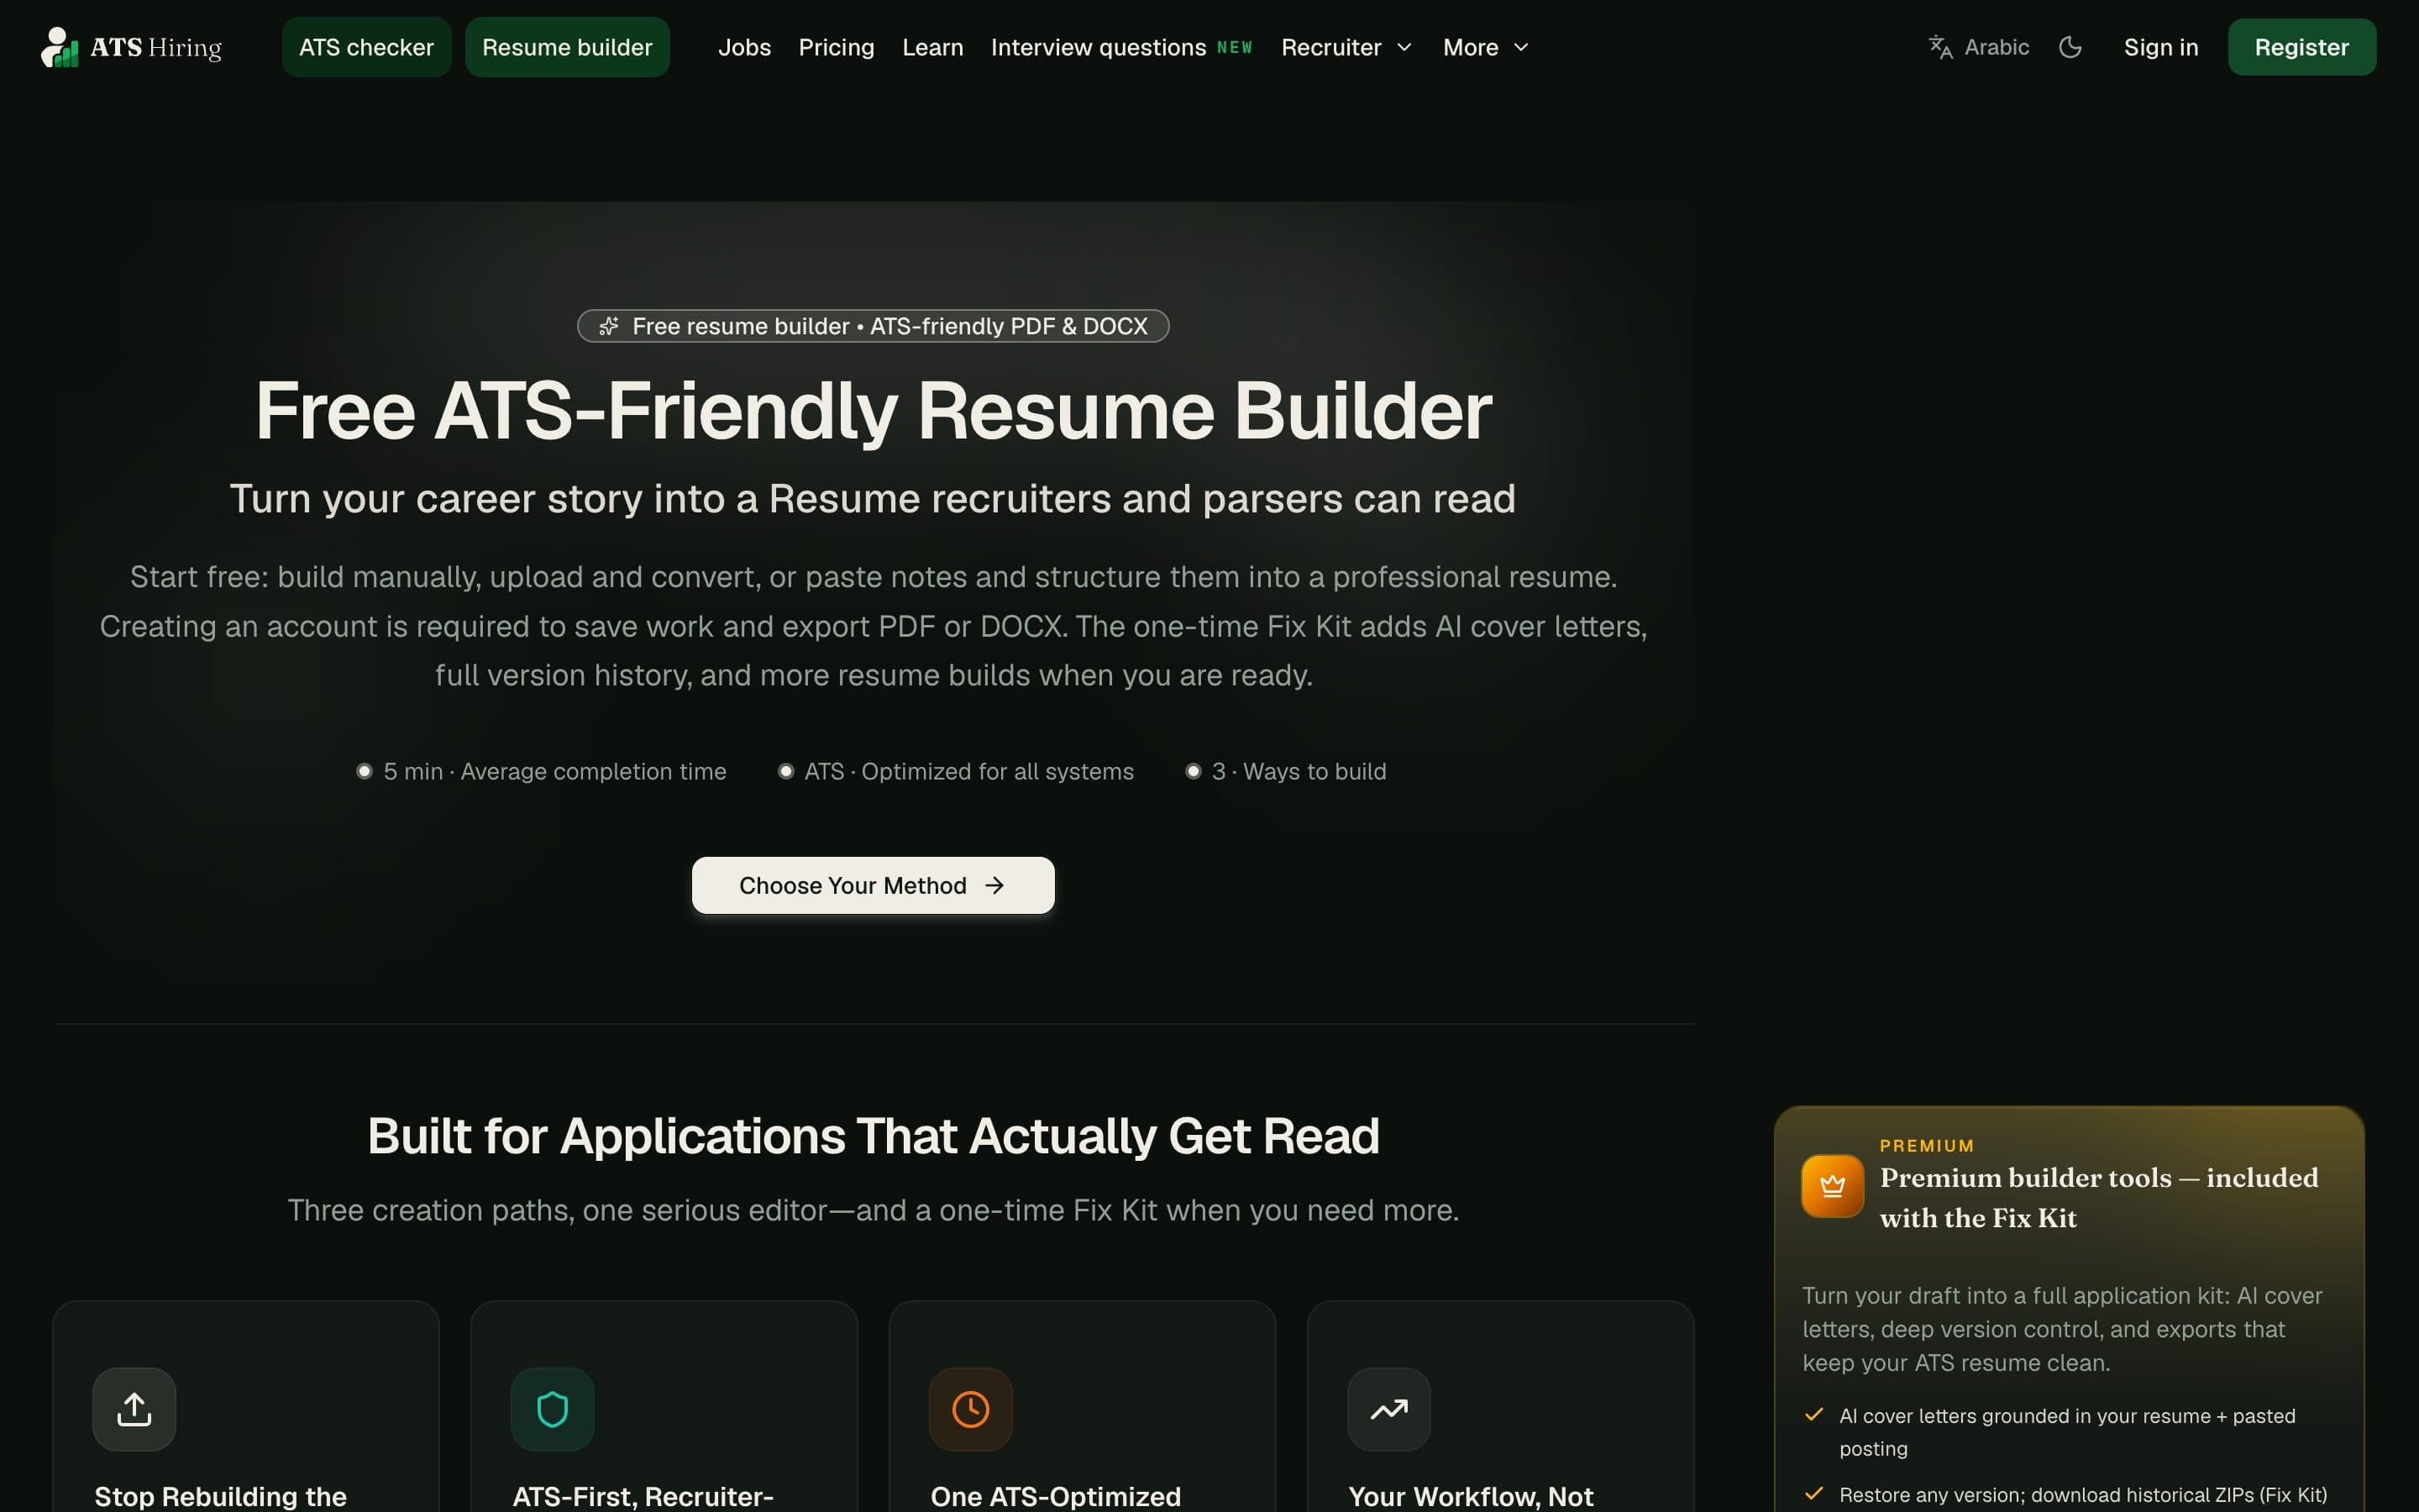Click the One ATS-Optimized card title
This screenshot has width=2419, height=1512.
1056,1497
